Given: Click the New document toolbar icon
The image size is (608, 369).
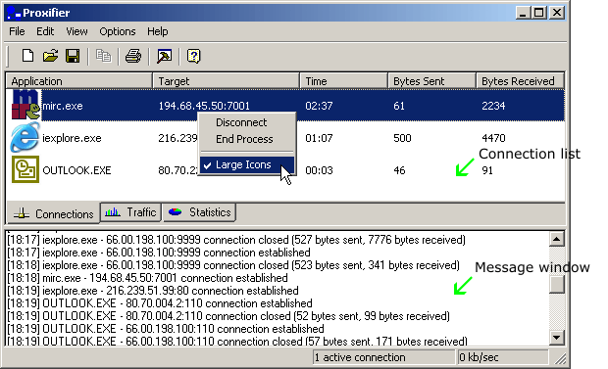Looking at the screenshot, I should (x=27, y=56).
